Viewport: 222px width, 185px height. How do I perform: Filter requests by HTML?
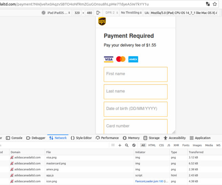(x=152, y=145)
